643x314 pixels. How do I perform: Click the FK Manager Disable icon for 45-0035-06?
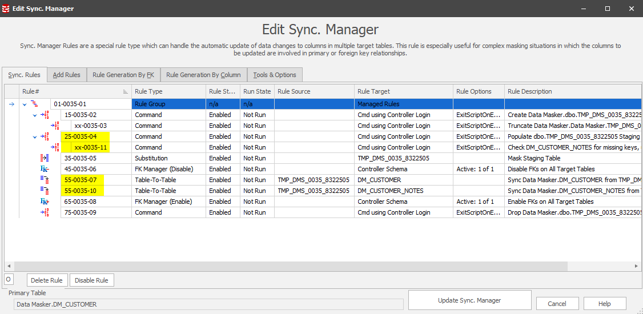point(45,169)
